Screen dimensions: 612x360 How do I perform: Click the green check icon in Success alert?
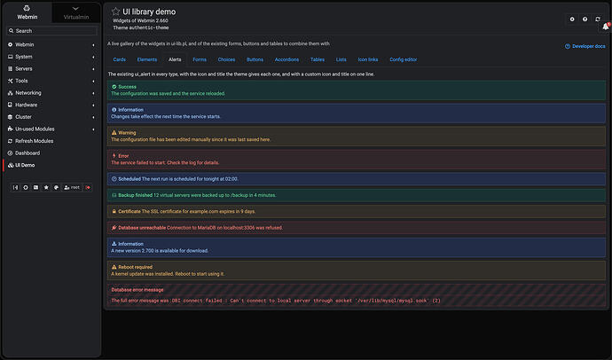click(114, 87)
